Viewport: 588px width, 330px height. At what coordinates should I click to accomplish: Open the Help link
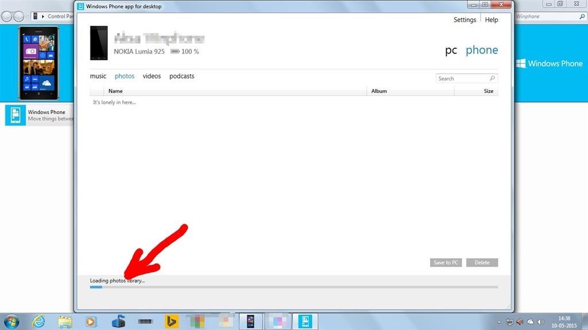[492, 20]
